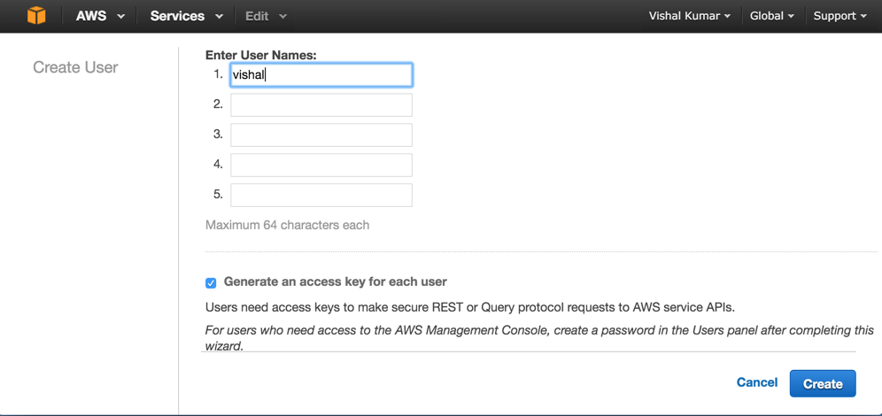The image size is (882, 416).
Task: Open the AWS dropdown menu
Action: 100,16
